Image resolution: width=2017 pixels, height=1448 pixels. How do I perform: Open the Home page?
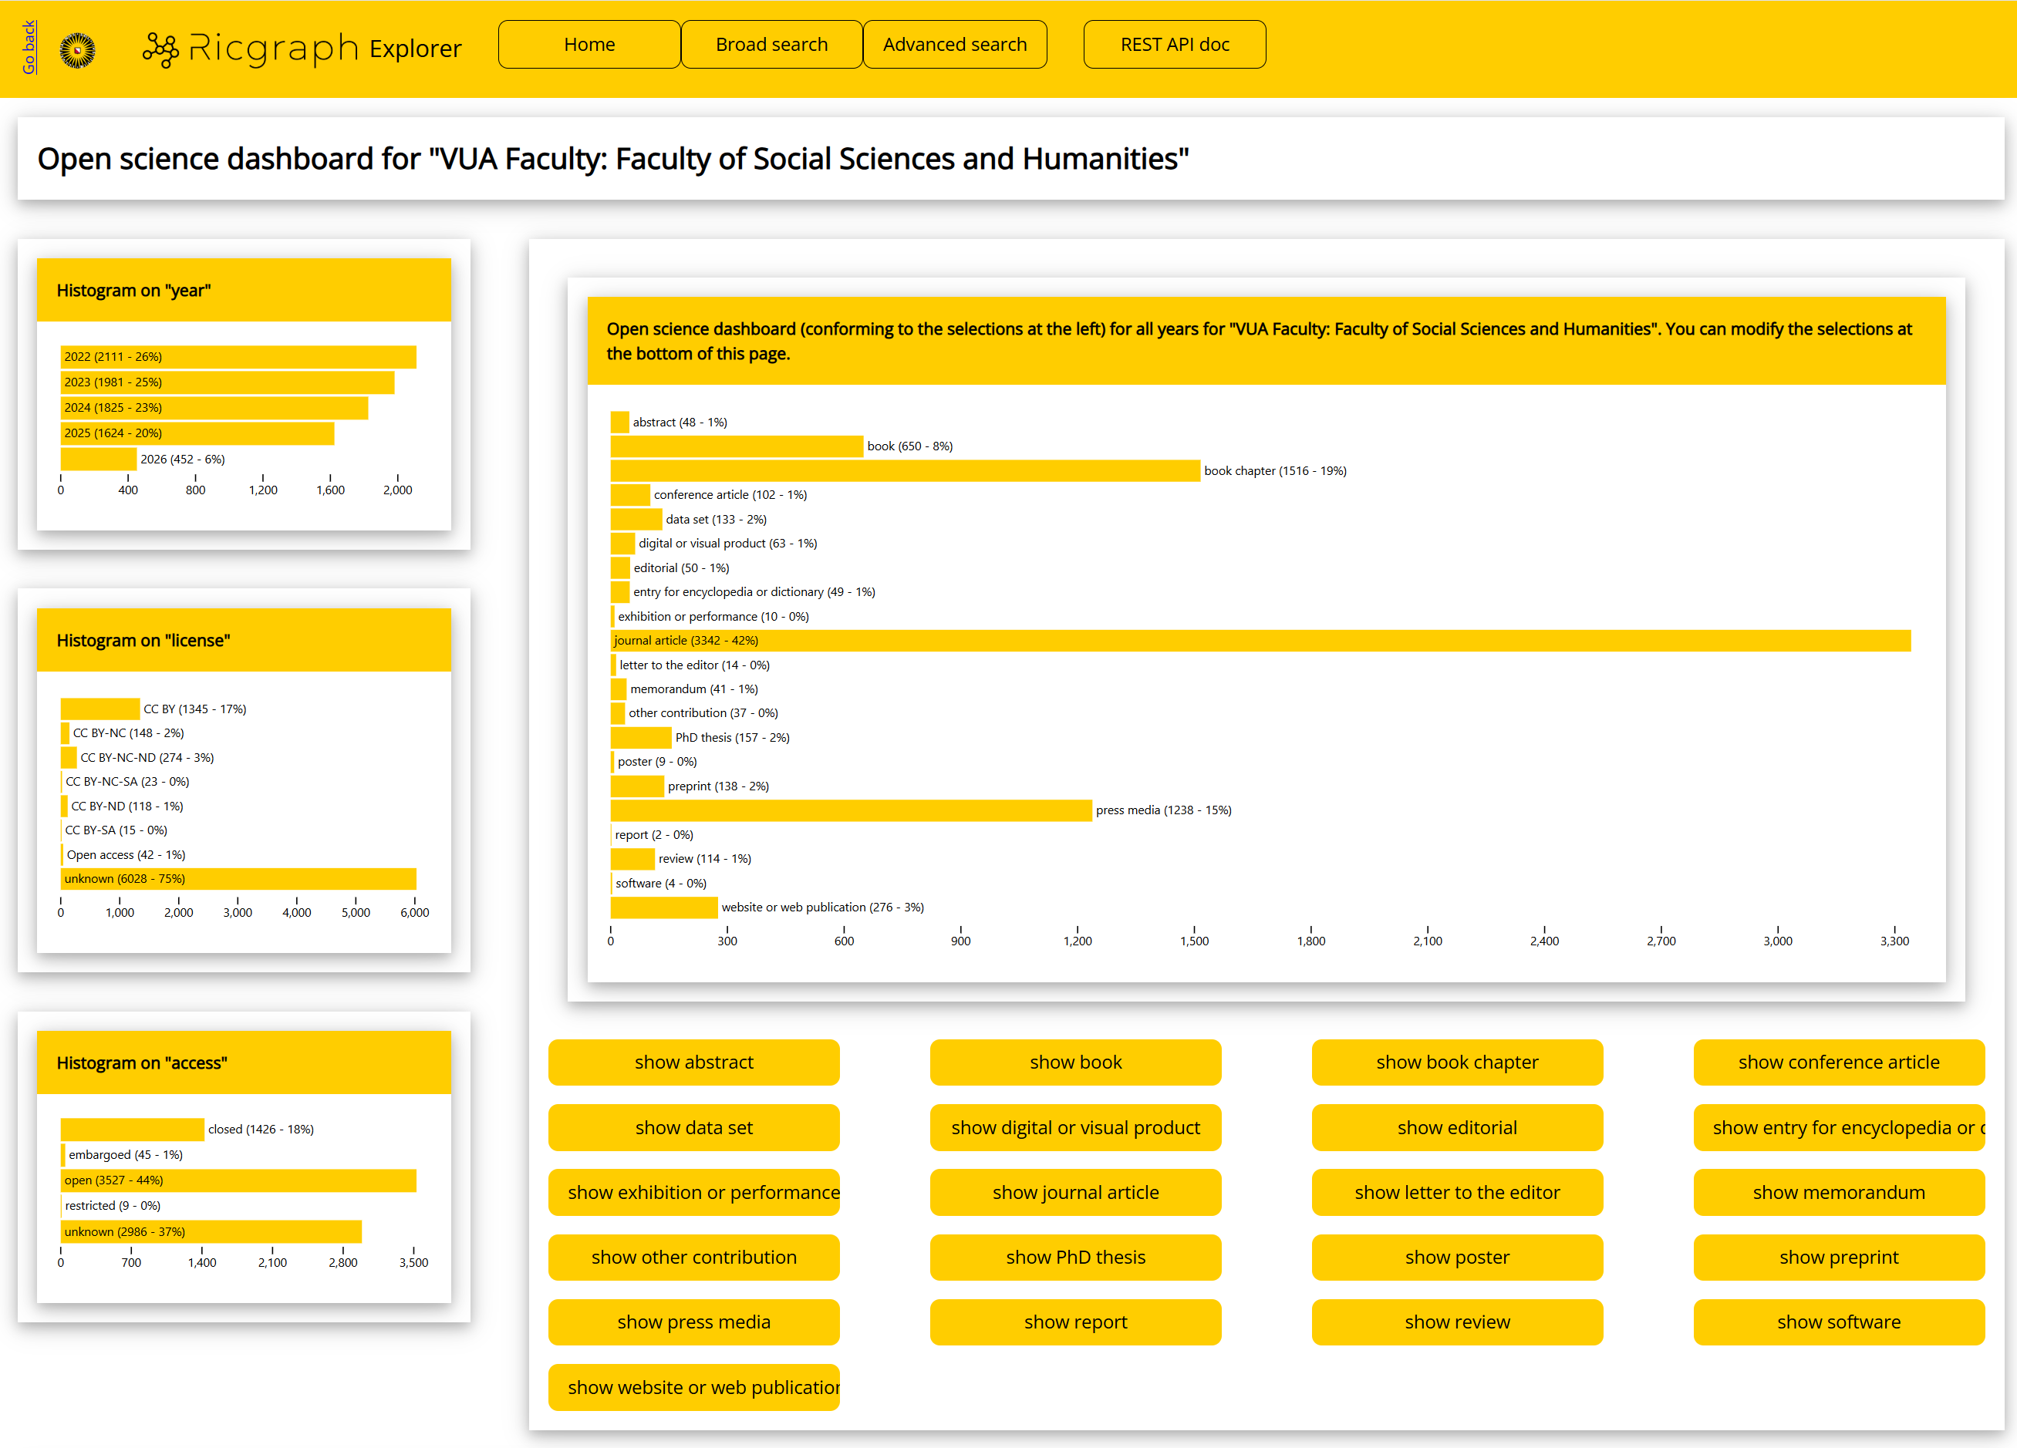point(589,45)
